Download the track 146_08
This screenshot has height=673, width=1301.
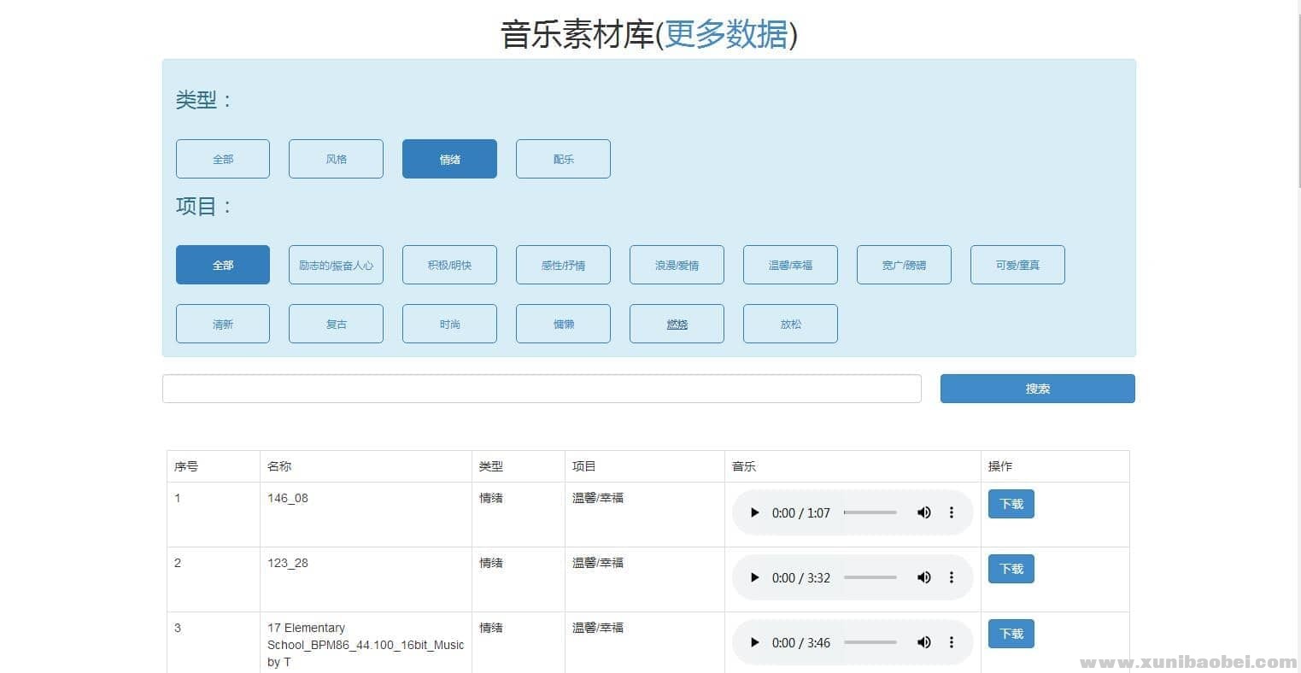pyautogui.click(x=1011, y=504)
